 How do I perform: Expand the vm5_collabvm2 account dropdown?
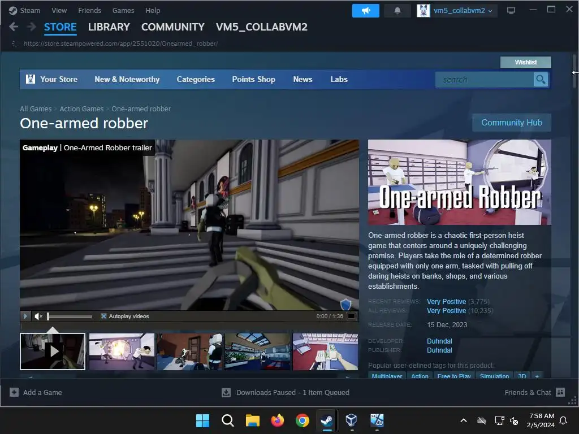point(490,11)
